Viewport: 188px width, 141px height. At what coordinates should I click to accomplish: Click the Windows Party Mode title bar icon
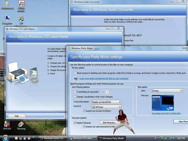[x=69, y=48]
